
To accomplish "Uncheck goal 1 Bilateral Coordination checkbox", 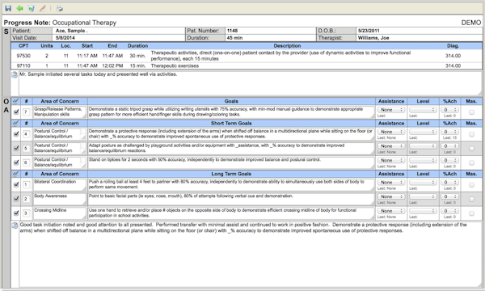I will pos(16,184).
